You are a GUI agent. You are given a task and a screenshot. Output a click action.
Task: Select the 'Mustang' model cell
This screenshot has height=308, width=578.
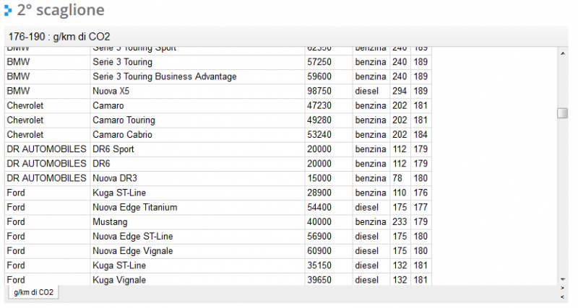pyautogui.click(x=197, y=222)
